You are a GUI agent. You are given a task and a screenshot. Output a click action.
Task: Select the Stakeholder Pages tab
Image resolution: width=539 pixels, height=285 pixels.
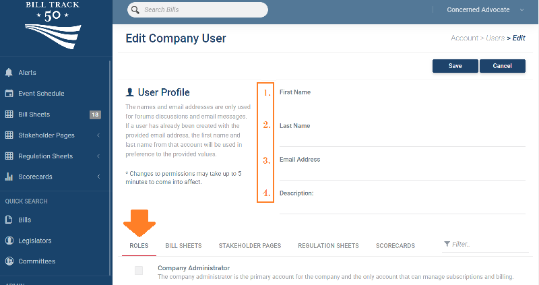pos(249,246)
